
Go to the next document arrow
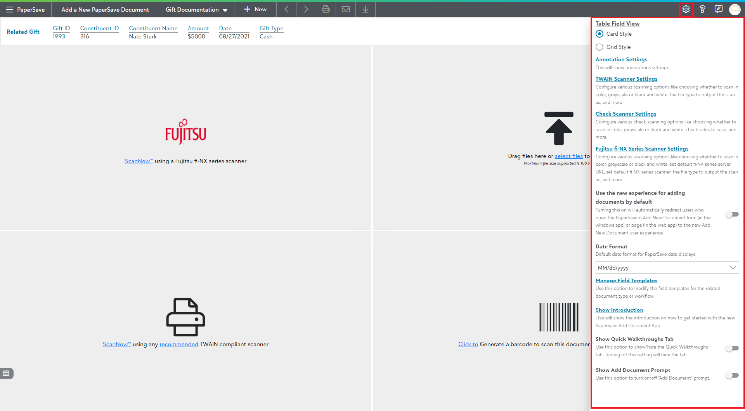[x=306, y=9]
